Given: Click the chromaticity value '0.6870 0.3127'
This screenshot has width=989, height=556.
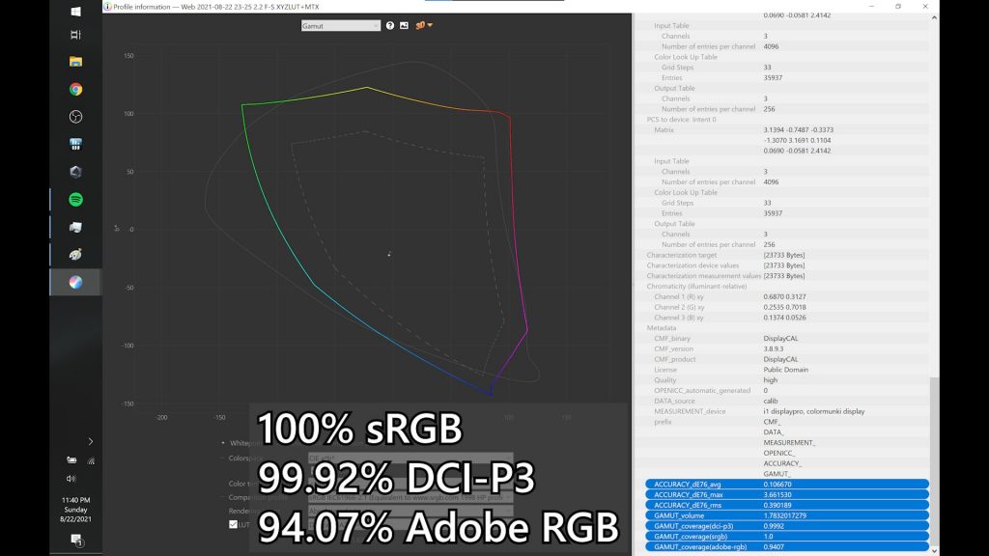Looking at the screenshot, I should [784, 297].
